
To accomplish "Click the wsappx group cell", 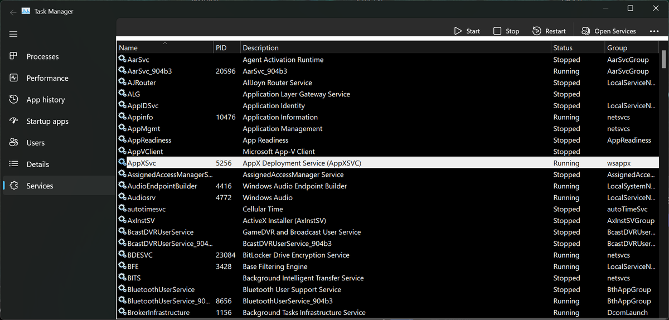I will point(619,163).
